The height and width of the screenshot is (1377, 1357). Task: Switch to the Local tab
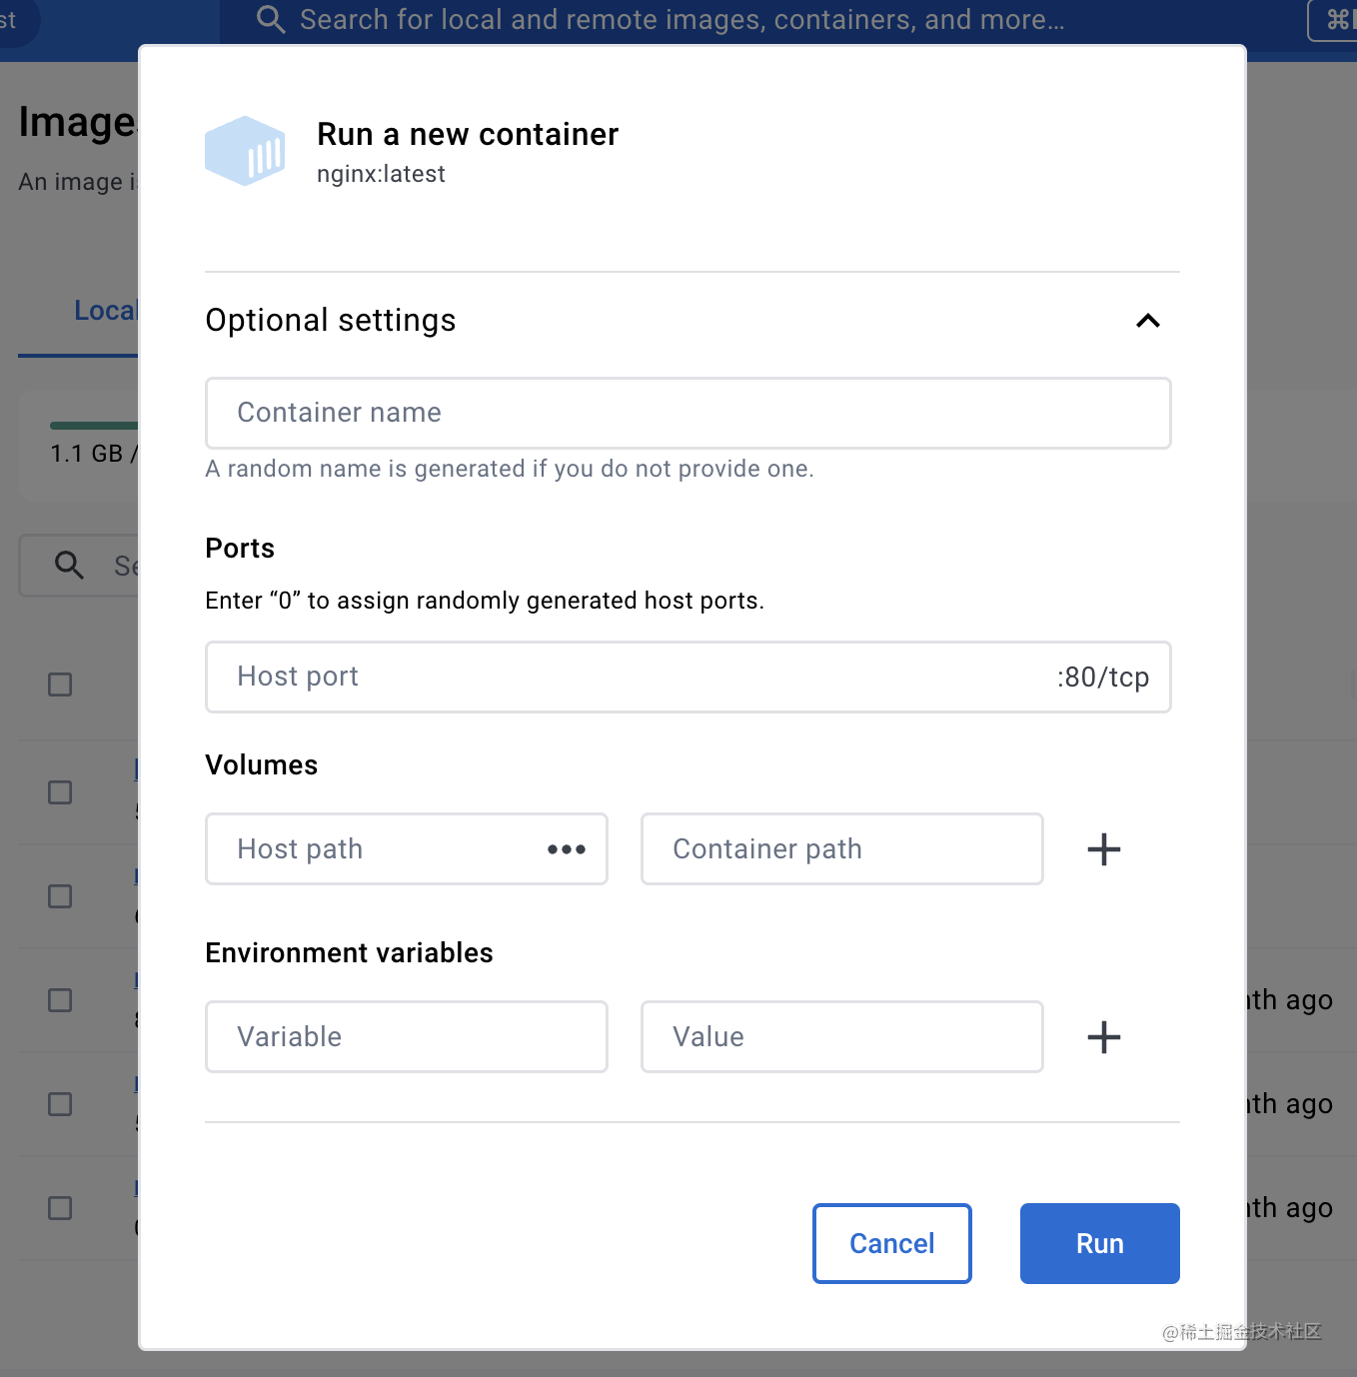pos(104,311)
